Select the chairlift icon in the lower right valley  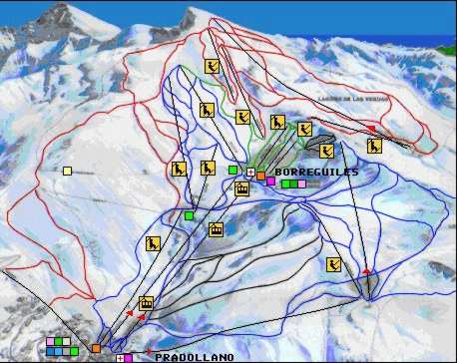tap(333, 264)
